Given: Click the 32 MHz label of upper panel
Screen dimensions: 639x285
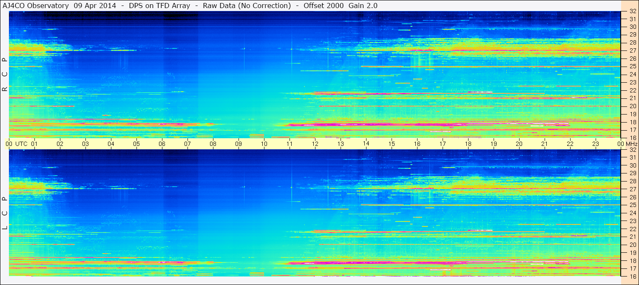Looking at the screenshot, I should 632,11.
